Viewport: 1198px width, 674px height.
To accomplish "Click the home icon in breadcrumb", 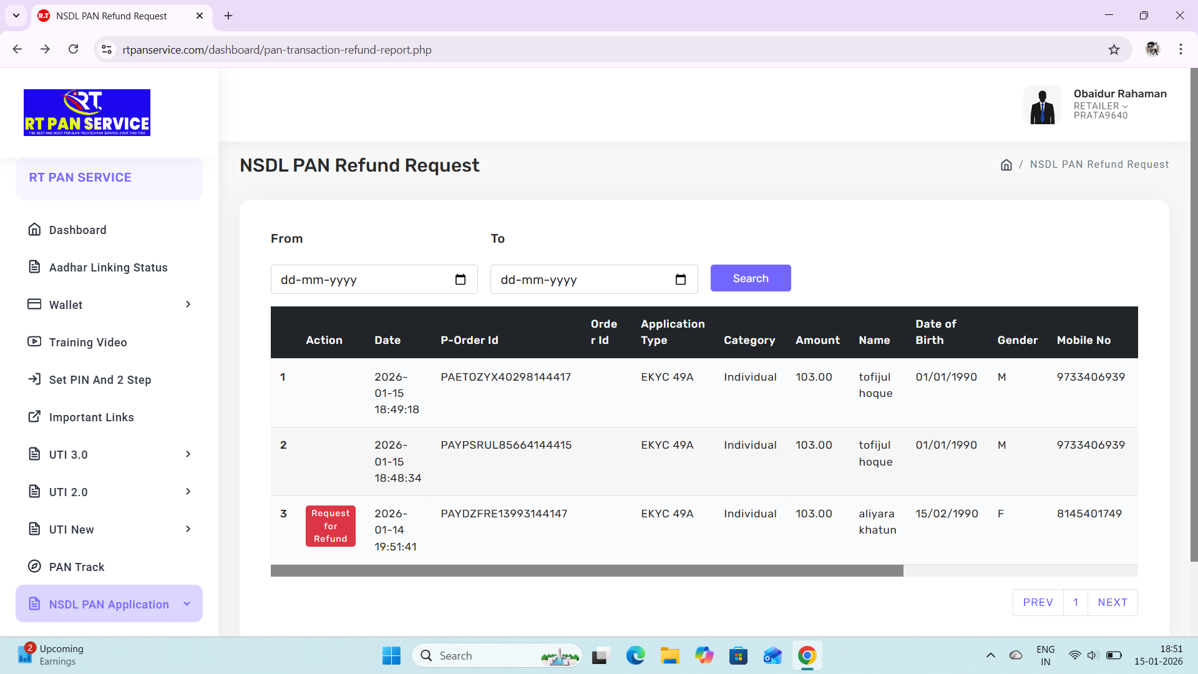I will coord(1006,165).
